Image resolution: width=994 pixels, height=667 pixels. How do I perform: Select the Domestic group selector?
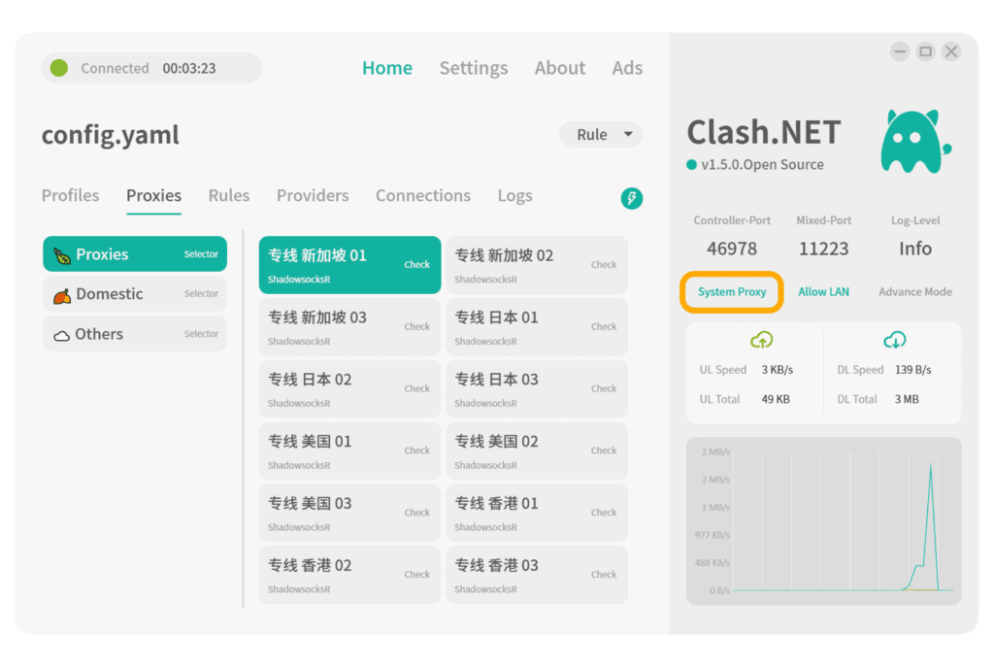pos(134,293)
